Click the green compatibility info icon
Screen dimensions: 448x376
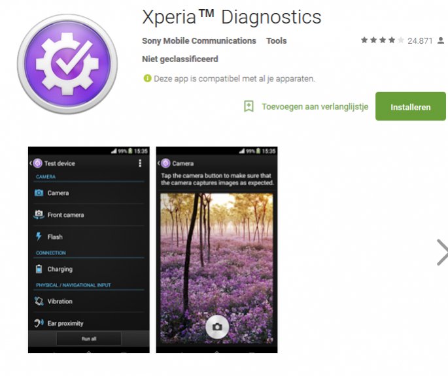tap(147, 78)
